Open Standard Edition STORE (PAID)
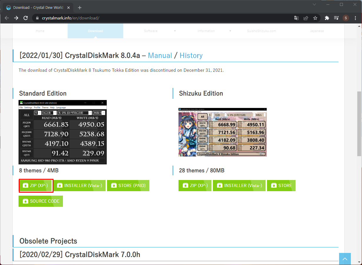Image resolution: width=362 pixels, height=265 pixels. point(128,186)
